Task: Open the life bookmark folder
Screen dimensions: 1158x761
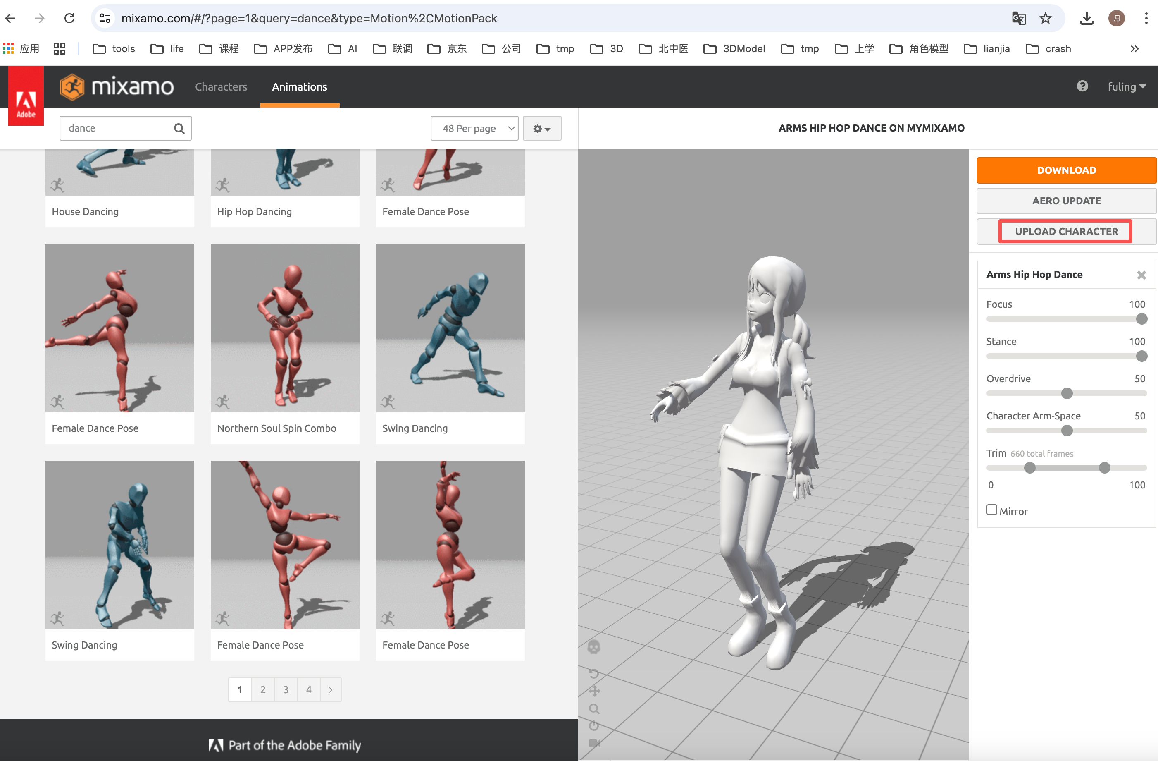Action: point(167,49)
